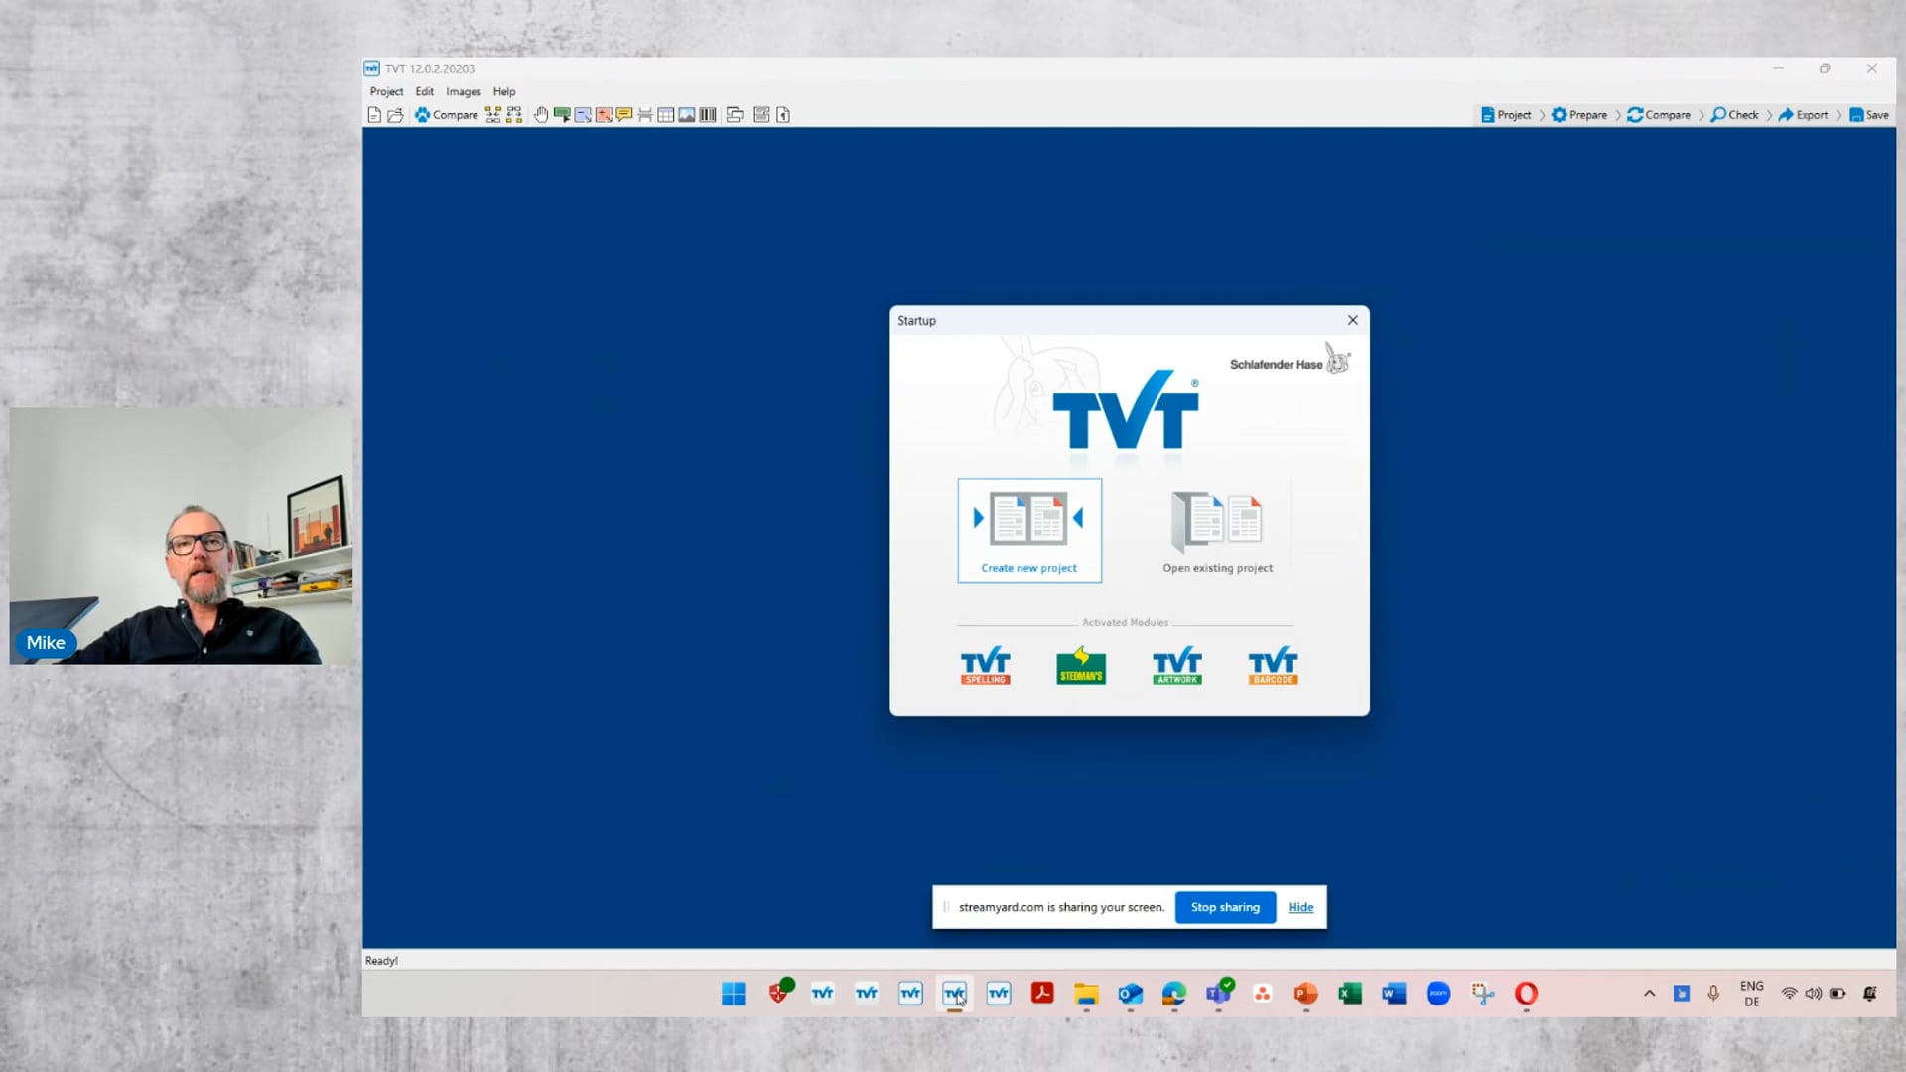Open the Help menu
The width and height of the screenshot is (1906, 1072).
pyautogui.click(x=504, y=91)
